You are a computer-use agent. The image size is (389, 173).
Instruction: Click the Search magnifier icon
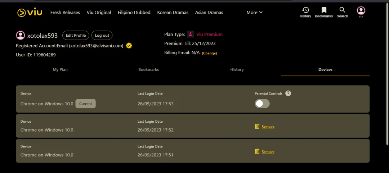[x=343, y=10]
